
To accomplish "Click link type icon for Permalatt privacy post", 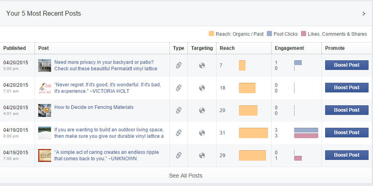I will [179, 65].
